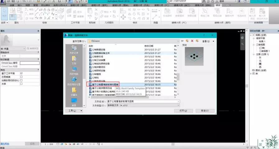Click the 取消(C) button in dialog

pyautogui.click(x=205, y=111)
